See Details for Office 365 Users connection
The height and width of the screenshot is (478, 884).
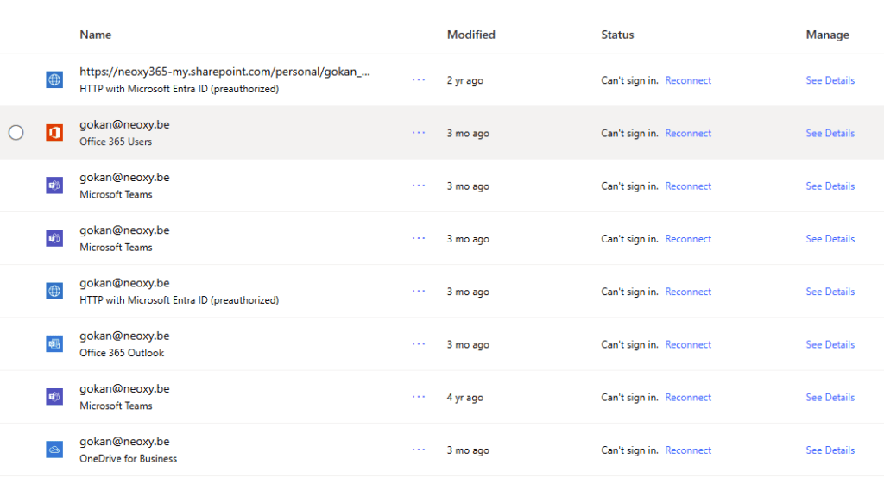(x=830, y=133)
